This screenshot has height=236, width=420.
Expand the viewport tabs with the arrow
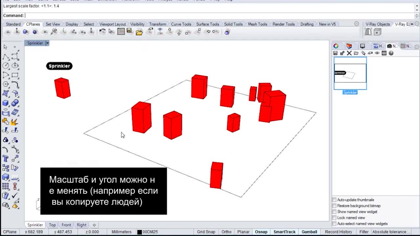(x=94, y=225)
